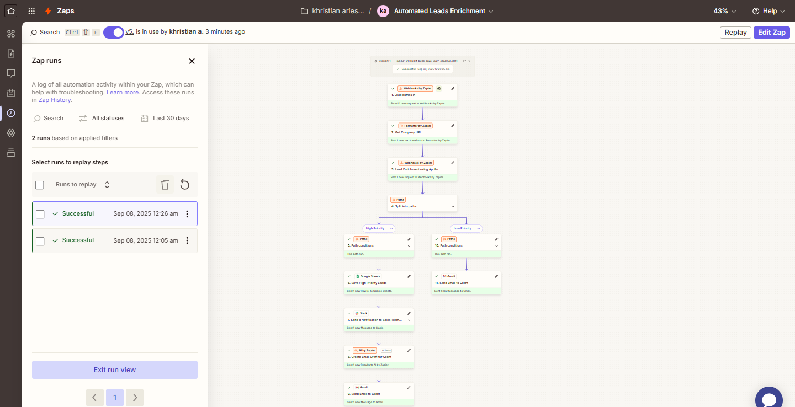Viewport: 795px width, 407px height.
Task: Click Exit run view button
Action: (x=115, y=370)
